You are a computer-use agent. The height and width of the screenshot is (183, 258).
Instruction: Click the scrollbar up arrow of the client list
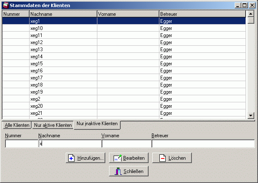tap(251, 14)
